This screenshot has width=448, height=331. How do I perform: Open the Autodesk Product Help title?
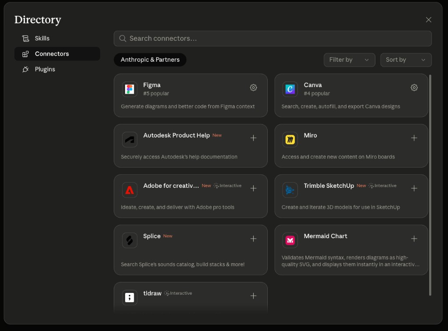coord(176,135)
